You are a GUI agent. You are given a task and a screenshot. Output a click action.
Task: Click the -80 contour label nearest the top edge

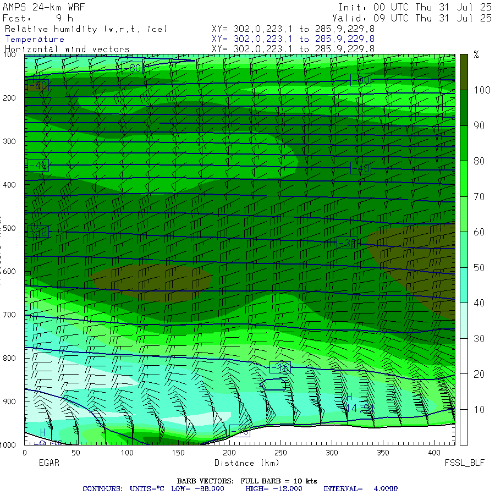132,68
